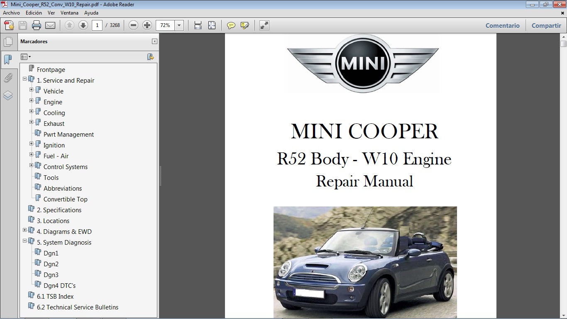
Task: Click inside the page number field
Action: coord(96,25)
